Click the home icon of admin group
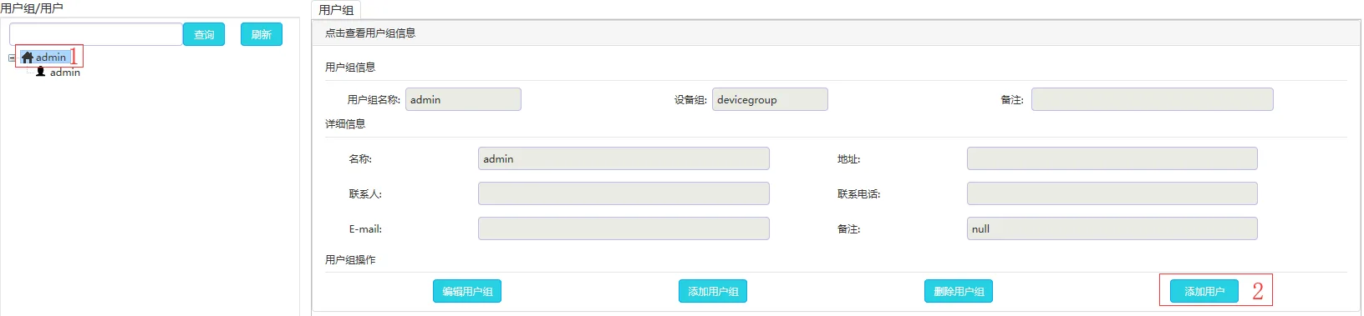The image size is (1364, 316). [28, 58]
